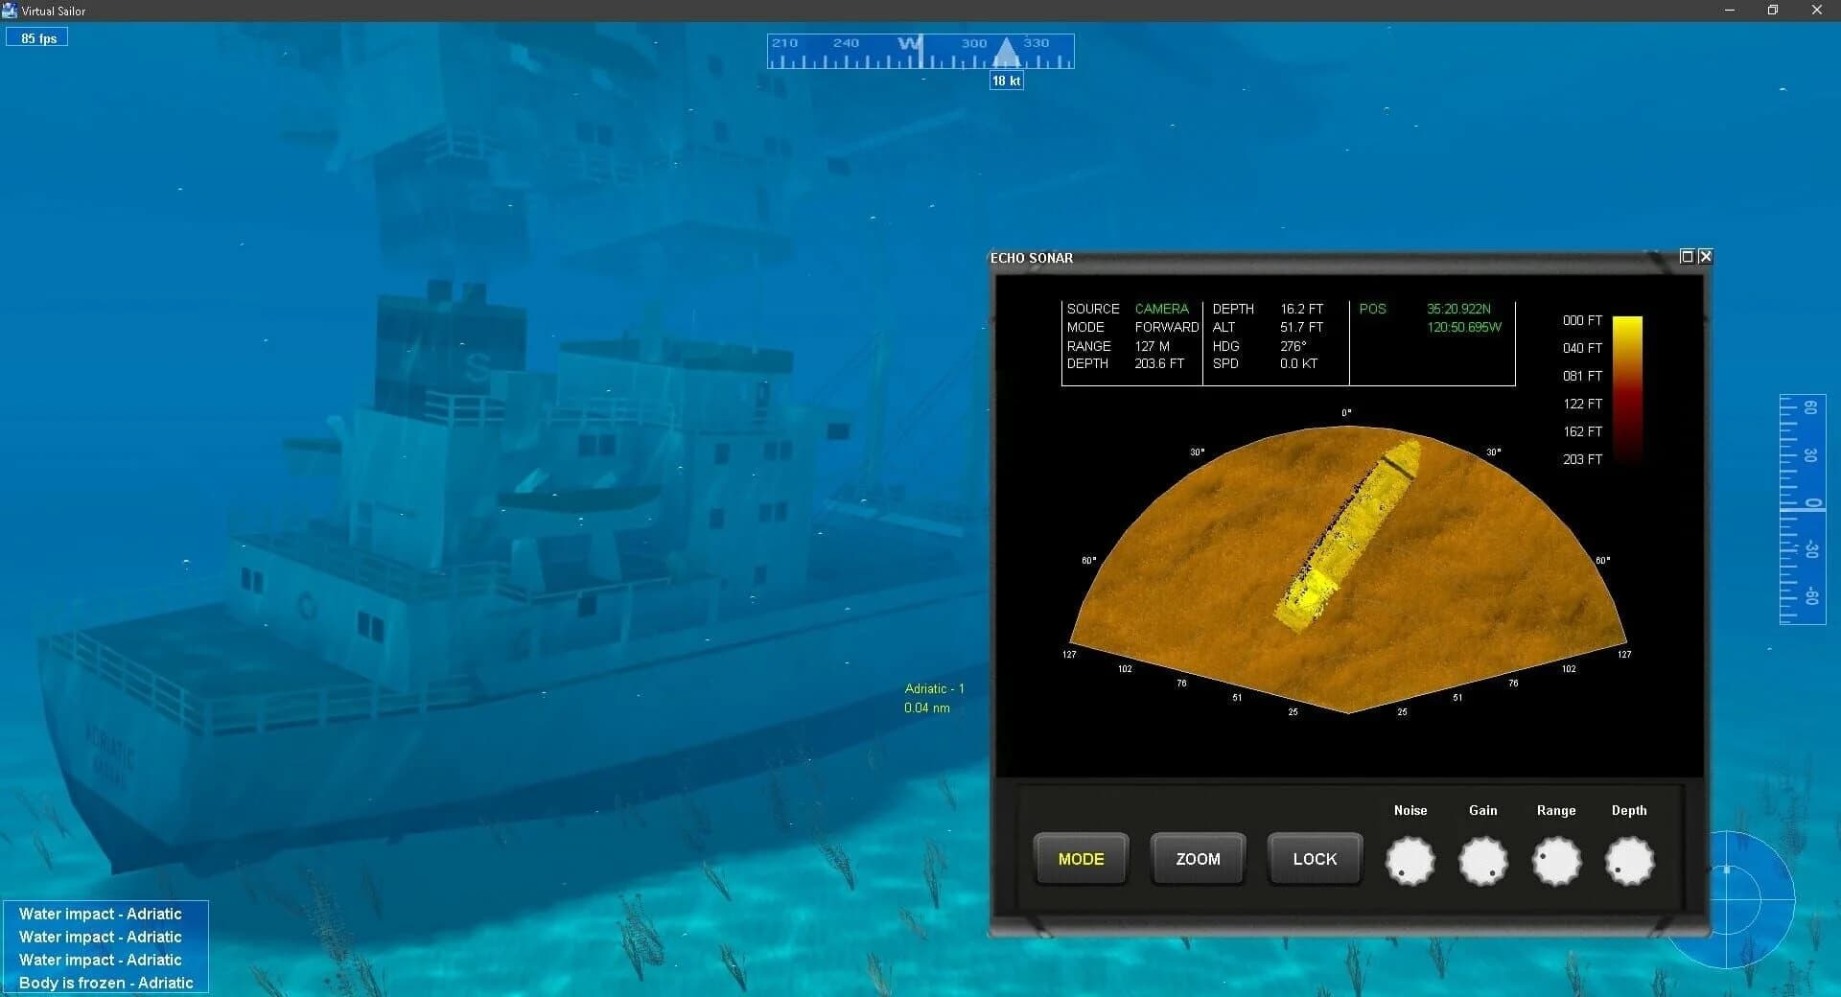Enable LOCK on the sonar target

pos(1314,859)
